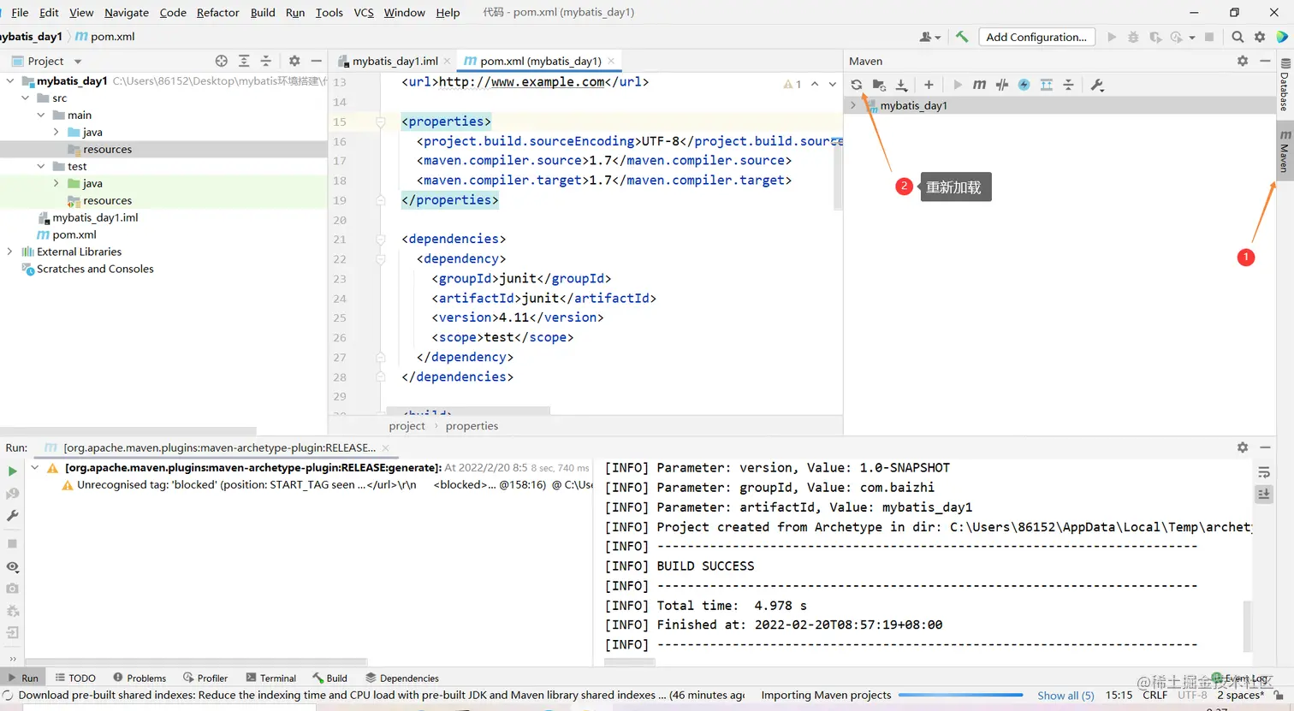Close the Run tab for archetype-plugin
Image resolution: width=1294 pixels, height=711 pixels.
(385, 447)
